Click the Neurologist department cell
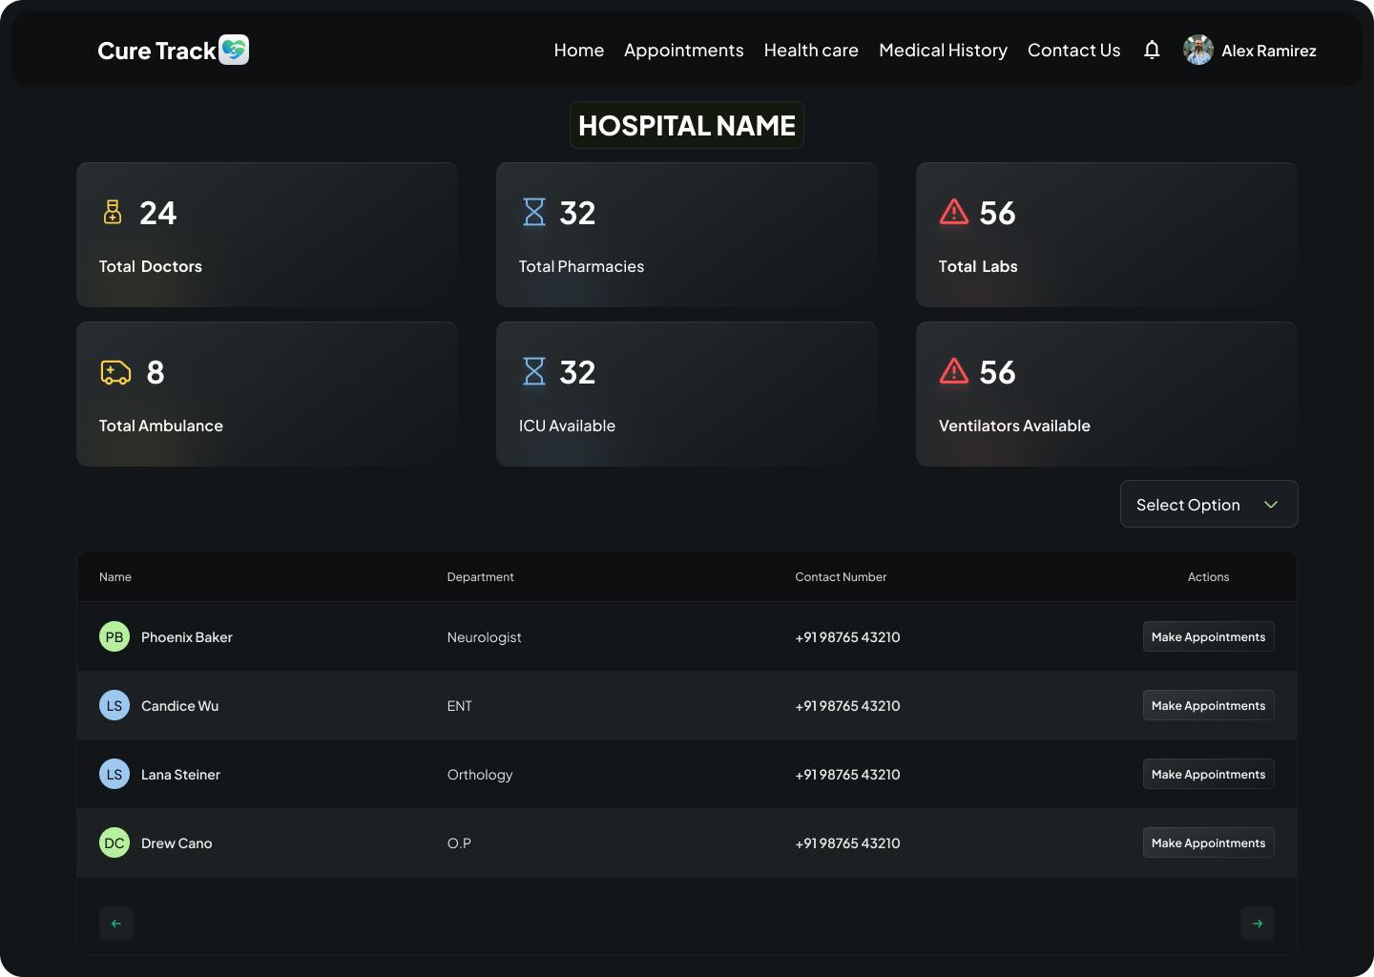1374x977 pixels. (484, 636)
